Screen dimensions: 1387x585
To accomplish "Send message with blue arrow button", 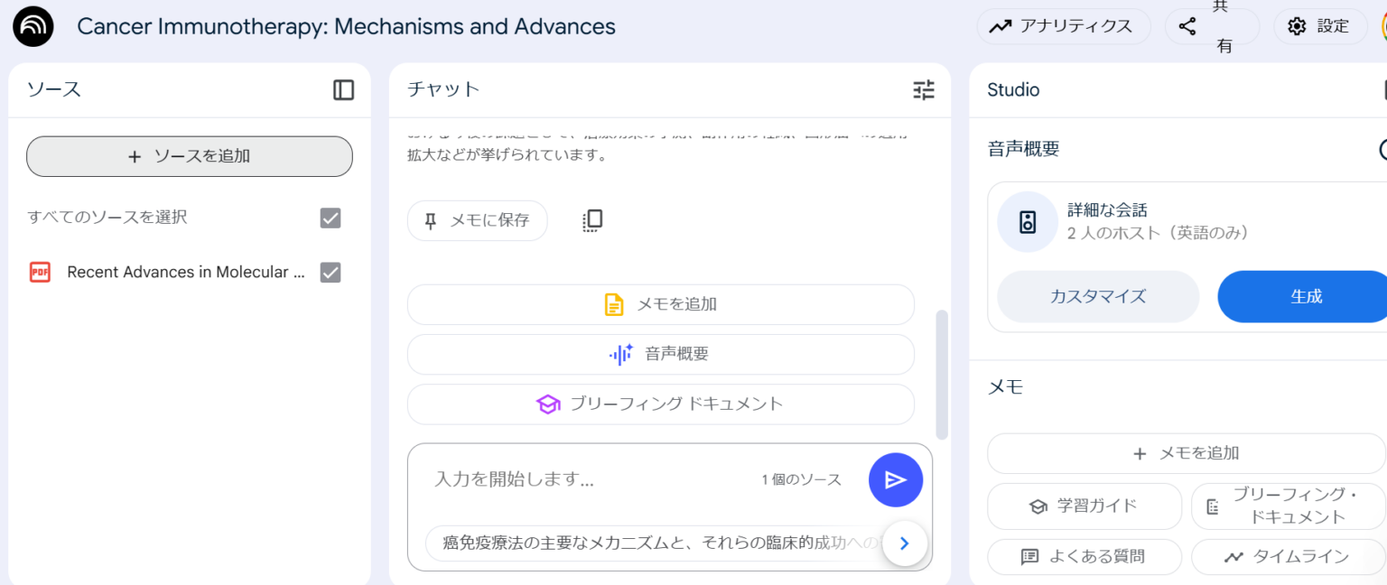I will [x=895, y=479].
